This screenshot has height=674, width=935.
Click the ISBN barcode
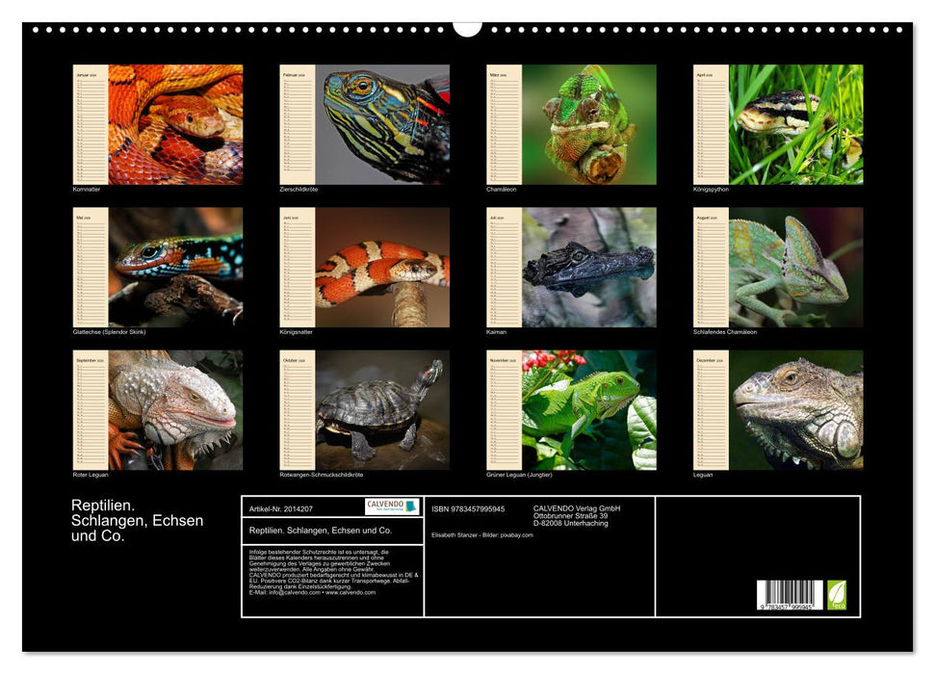(790, 593)
